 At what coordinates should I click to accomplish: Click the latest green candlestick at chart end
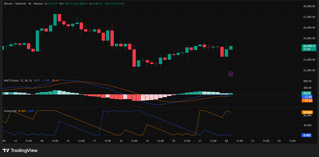coord(231,48)
